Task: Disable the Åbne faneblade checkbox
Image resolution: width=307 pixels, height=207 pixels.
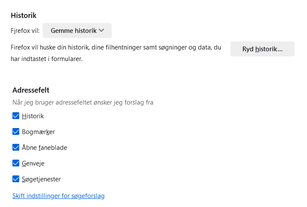Action: coord(16,147)
